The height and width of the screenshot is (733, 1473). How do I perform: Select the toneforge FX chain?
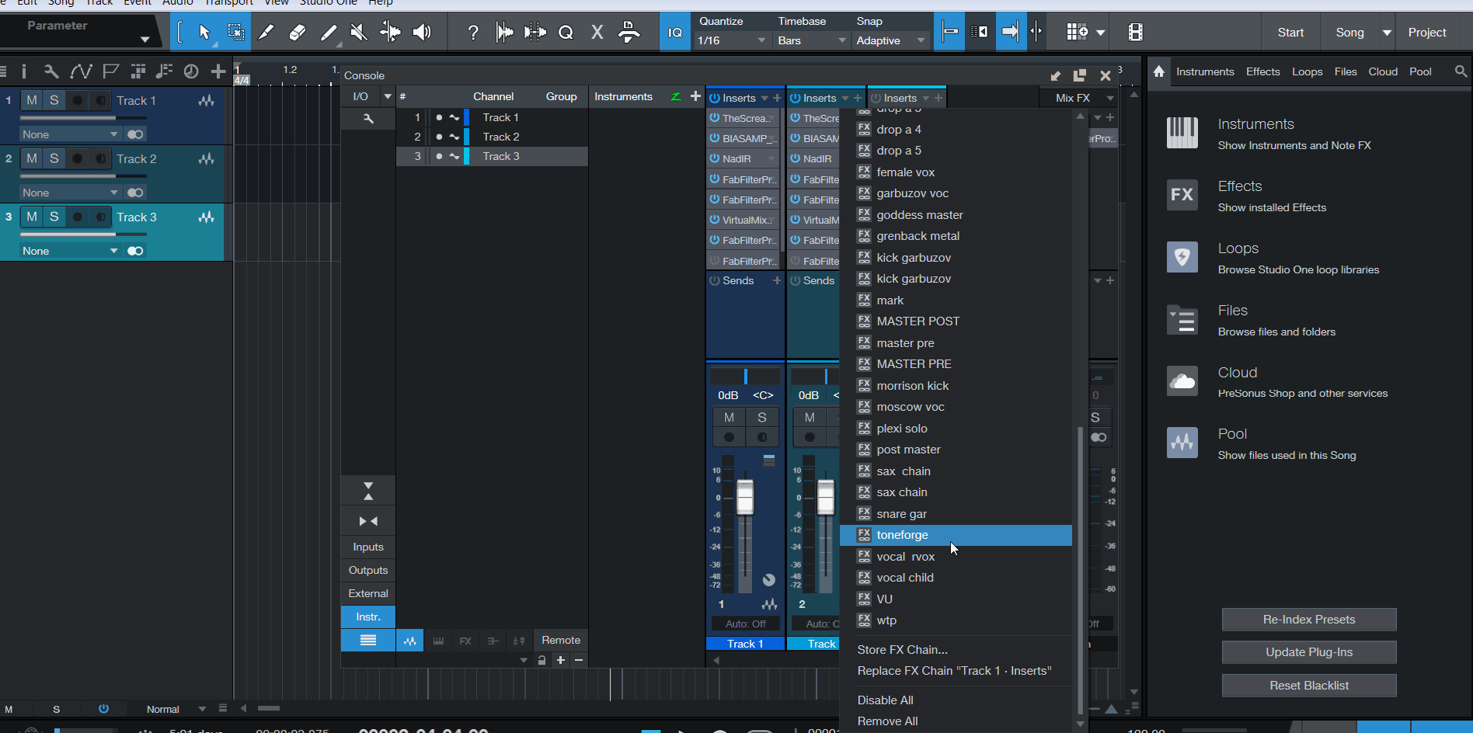[x=956, y=535]
